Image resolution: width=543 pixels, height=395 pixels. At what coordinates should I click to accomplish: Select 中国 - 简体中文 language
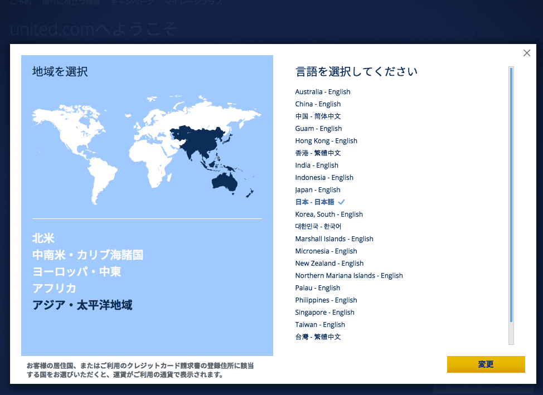[x=318, y=116]
